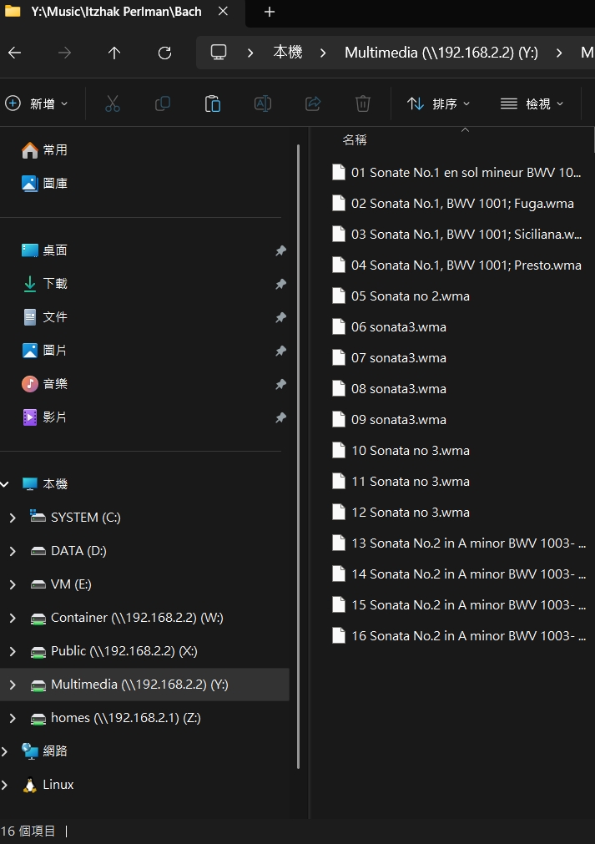Navigate back with the left arrow

(x=14, y=53)
